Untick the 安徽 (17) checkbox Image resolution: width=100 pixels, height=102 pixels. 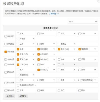(x=18, y=54)
